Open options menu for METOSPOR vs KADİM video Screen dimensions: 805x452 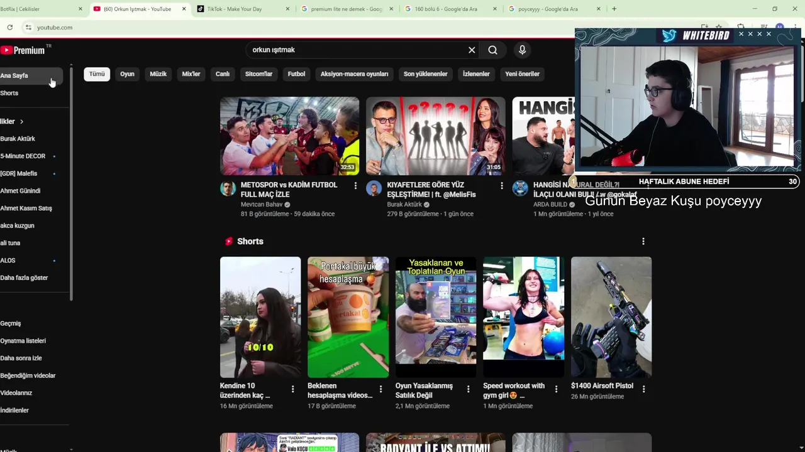pyautogui.click(x=355, y=186)
